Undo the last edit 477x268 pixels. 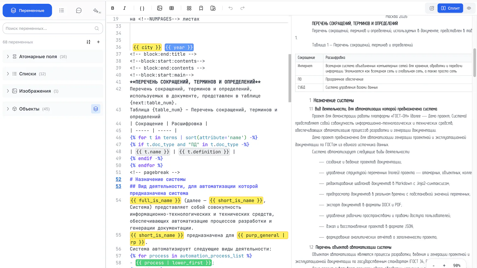point(230,8)
